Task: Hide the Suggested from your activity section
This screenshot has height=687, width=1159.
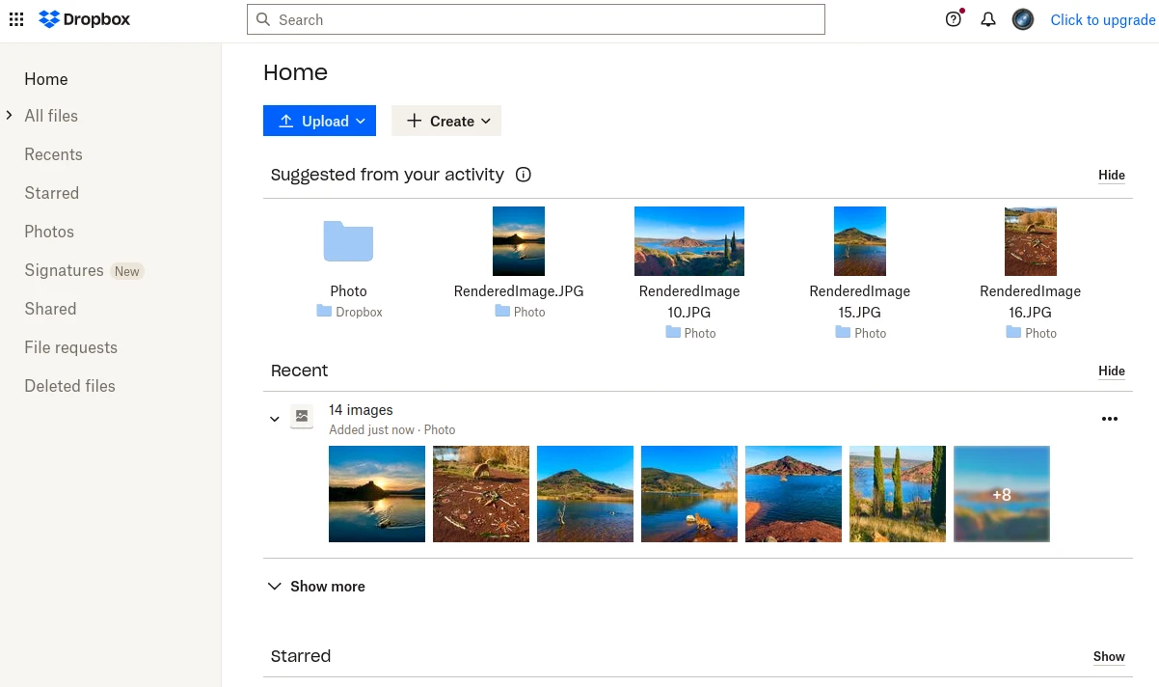Action: pyautogui.click(x=1112, y=176)
